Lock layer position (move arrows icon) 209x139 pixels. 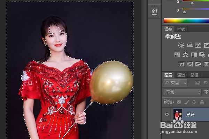[194, 102]
